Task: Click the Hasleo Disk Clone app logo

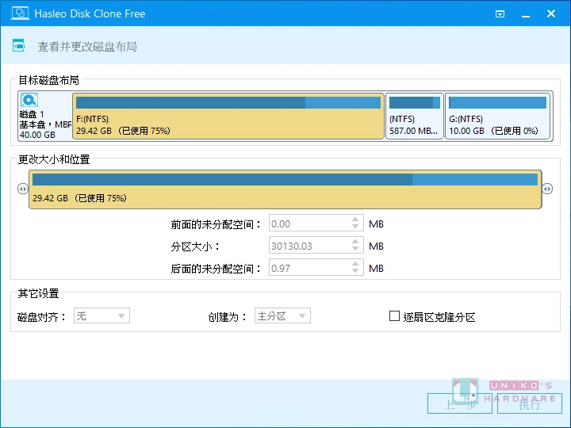Action: click(20, 13)
